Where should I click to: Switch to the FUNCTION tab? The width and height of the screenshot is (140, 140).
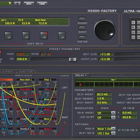click(x=26, y=71)
